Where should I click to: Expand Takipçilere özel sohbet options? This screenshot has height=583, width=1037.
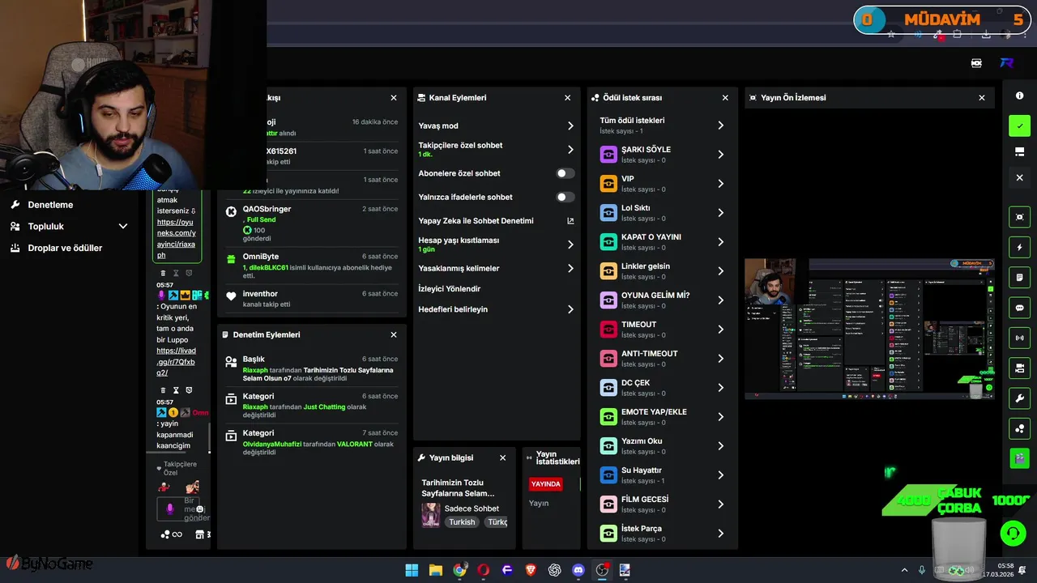pyautogui.click(x=570, y=150)
